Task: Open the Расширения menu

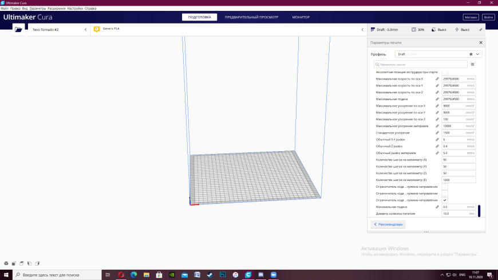Action: [x=57, y=8]
